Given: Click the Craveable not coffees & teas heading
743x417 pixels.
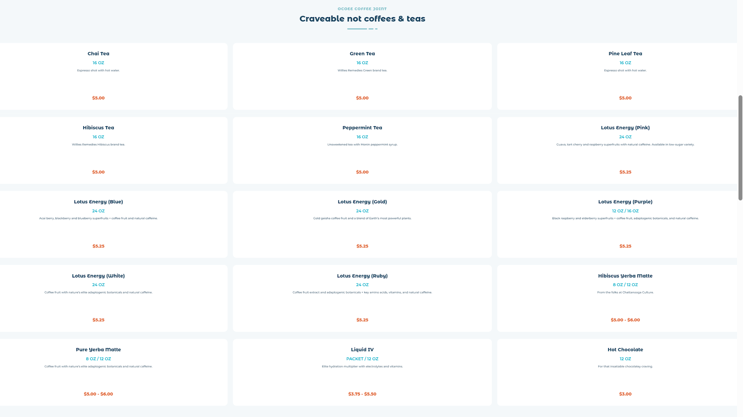Looking at the screenshot, I should 362,19.
